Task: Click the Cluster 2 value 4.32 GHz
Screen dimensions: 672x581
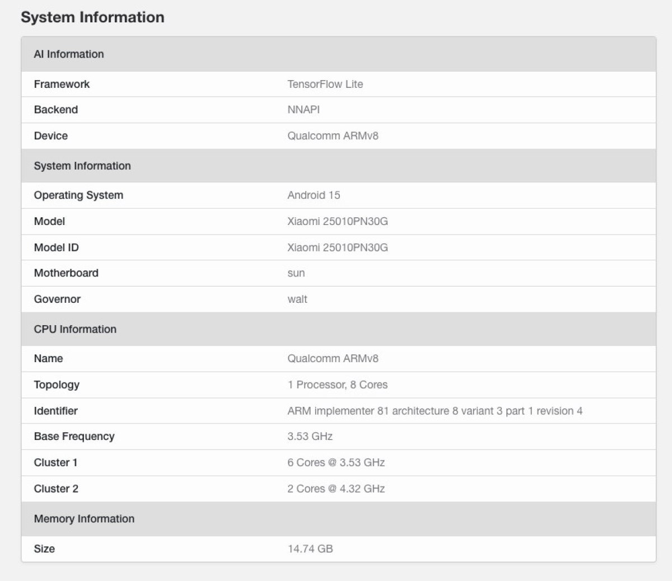Action: (x=335, y=489)
